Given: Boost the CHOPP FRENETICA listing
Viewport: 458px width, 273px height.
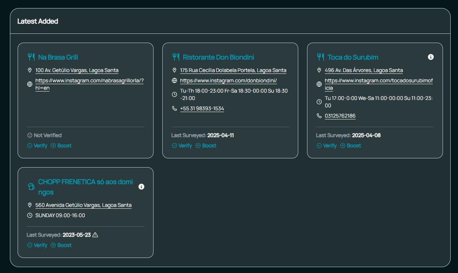Looking at the screenshot, I should [x=61, y=245].
